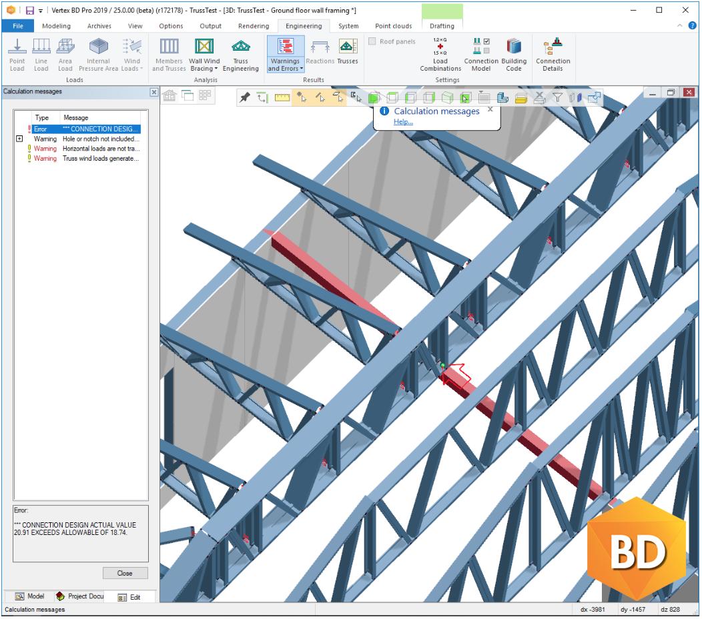Open the Options ribbon tab
The height and width of the screenshot is (619, 702).
click(171, 26)
